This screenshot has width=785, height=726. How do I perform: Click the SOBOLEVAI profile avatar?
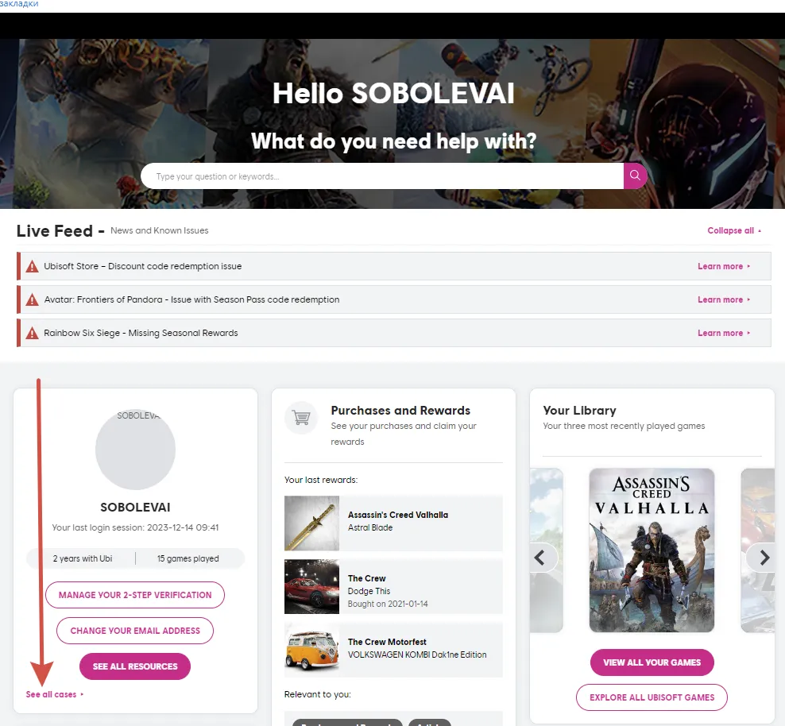tap(135, 450)
